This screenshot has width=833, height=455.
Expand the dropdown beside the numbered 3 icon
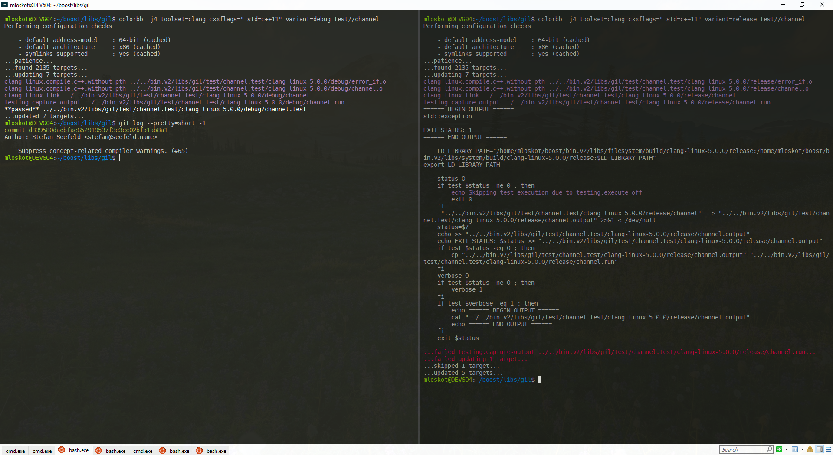coord(802,449)
